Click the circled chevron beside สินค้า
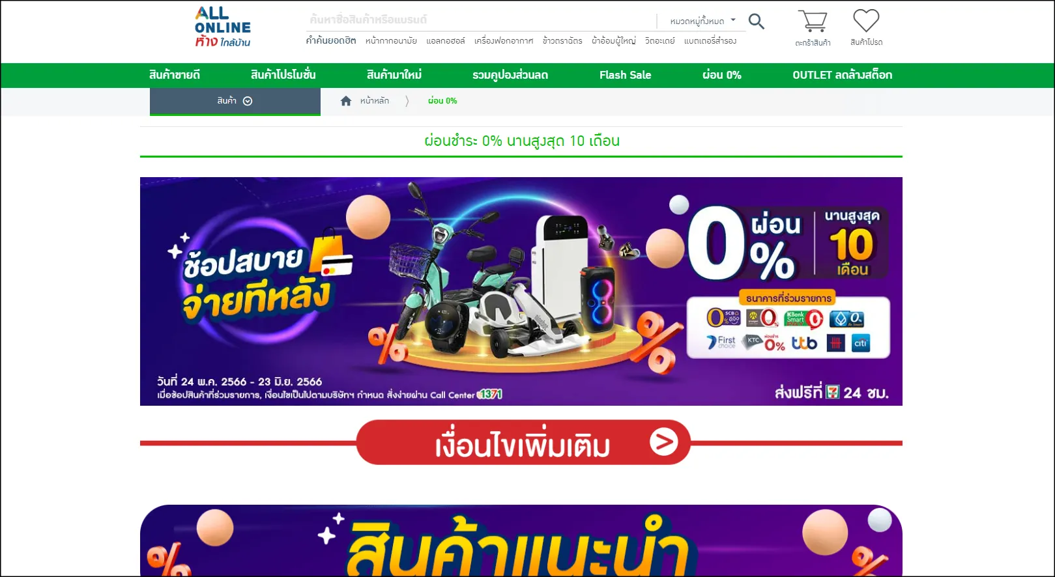 pos(248,101)
